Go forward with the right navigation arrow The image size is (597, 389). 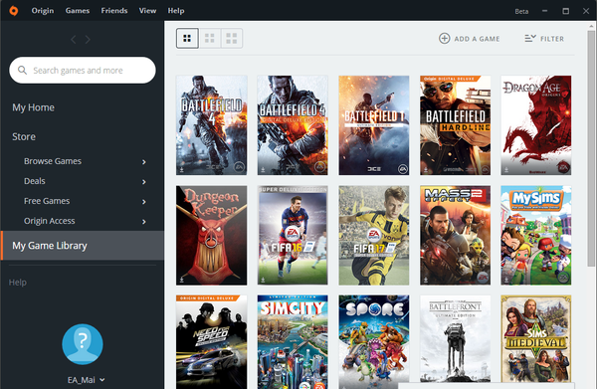[88, 39]
